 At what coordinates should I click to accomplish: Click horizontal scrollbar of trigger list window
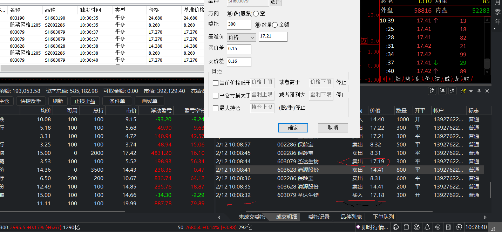point(102,68)
